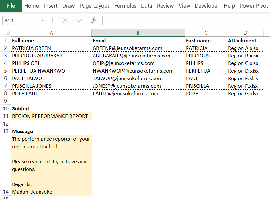270x199 pixels.
Task: Click the Insert Function fx icon
Action: click(94, 20)
